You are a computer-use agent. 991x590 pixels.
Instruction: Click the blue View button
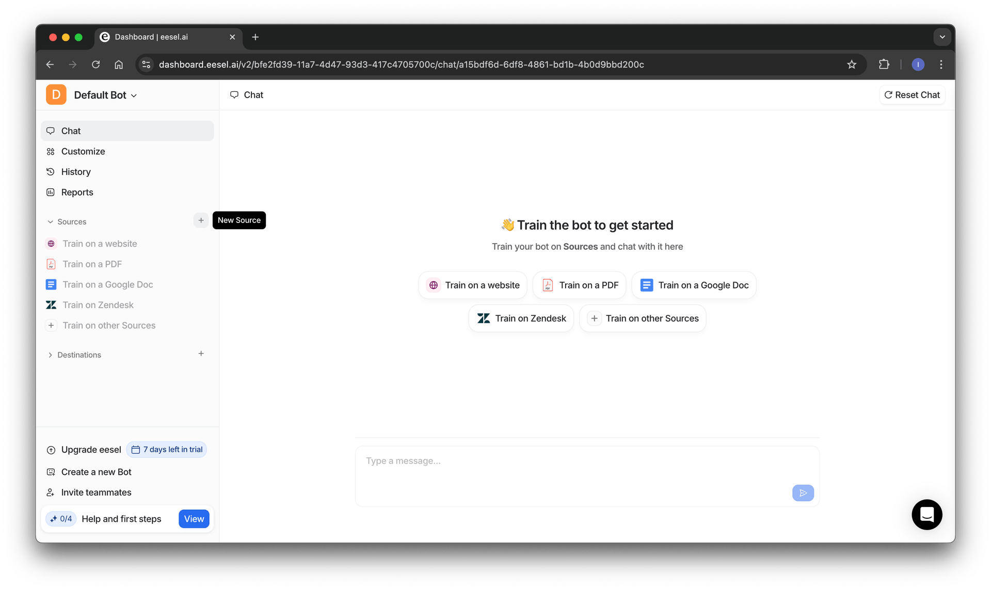[194, 519]
